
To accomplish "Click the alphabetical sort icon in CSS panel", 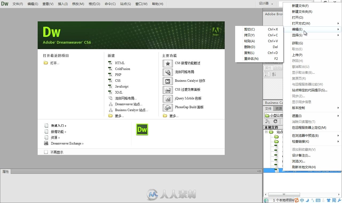I will pos(274,74).
